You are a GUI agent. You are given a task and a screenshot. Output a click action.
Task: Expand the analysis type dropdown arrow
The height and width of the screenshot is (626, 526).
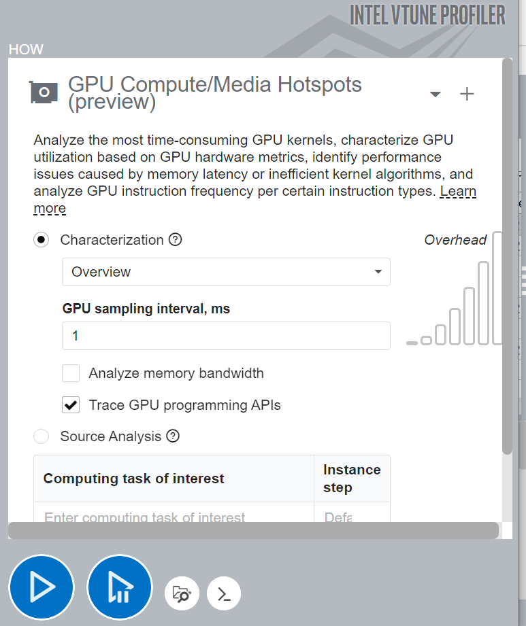pos(435,94)
